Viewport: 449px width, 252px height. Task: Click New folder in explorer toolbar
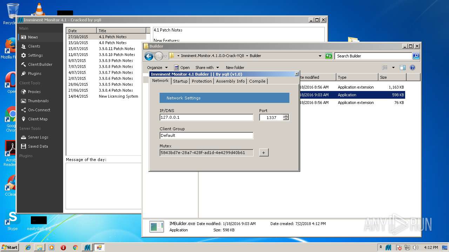tap(235, 68)
